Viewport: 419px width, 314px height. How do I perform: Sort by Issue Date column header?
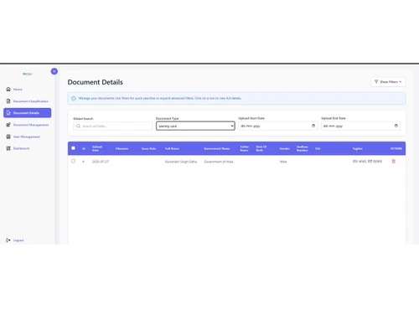pos(148,148)
